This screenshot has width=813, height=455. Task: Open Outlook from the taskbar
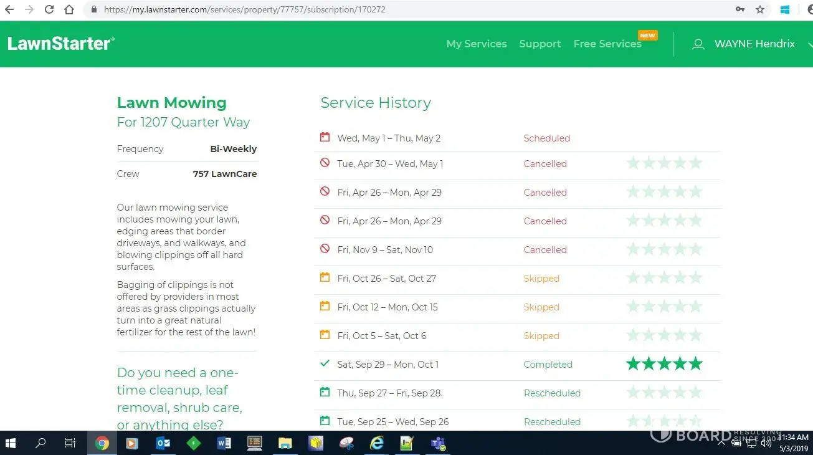pos(163,443)
